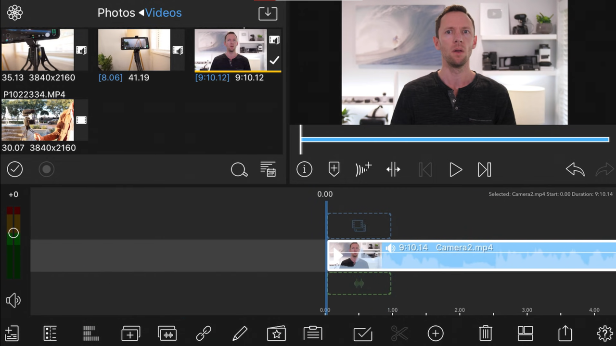Viewport: 616px width, 346px height.
Task: Split the clip with scissors tool
Action: click(x=399, y=333)
